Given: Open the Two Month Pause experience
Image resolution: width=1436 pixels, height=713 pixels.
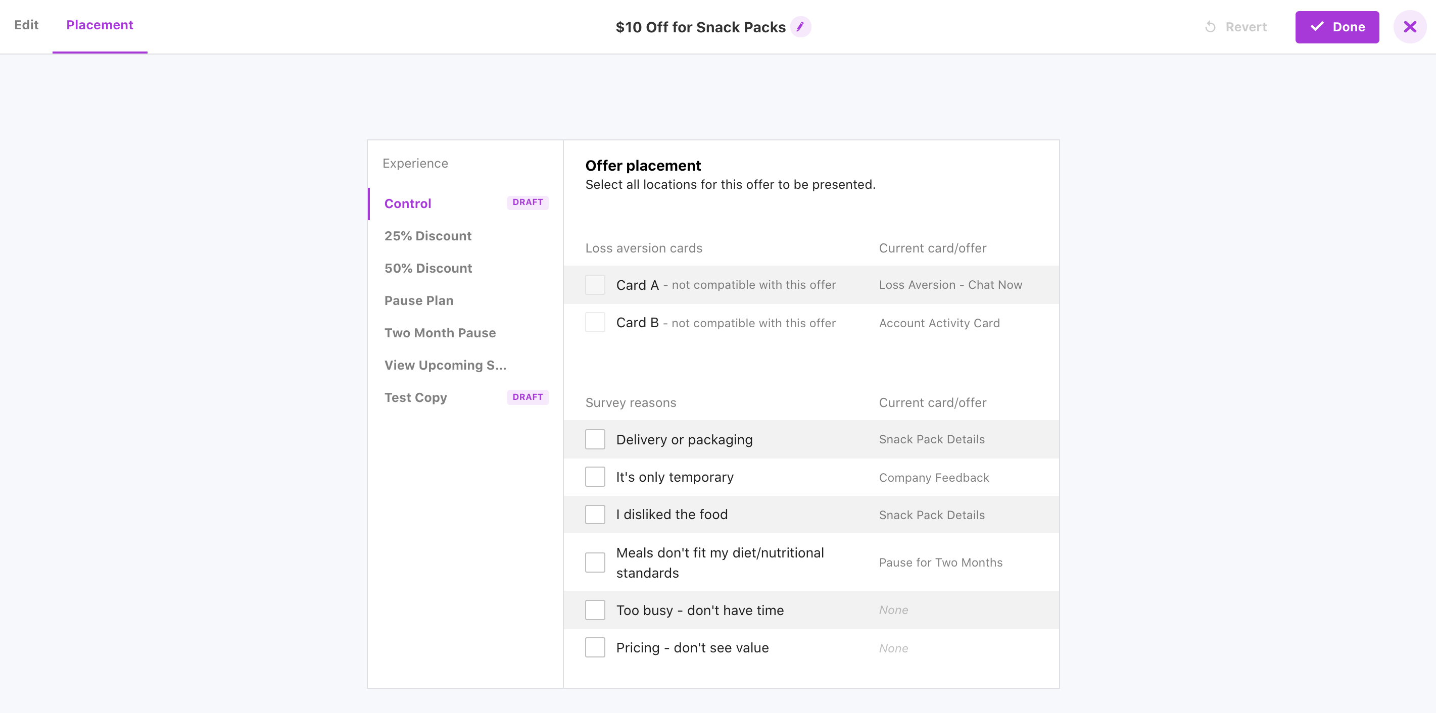Looking at the screenshot, I should (x=440, y=333).
